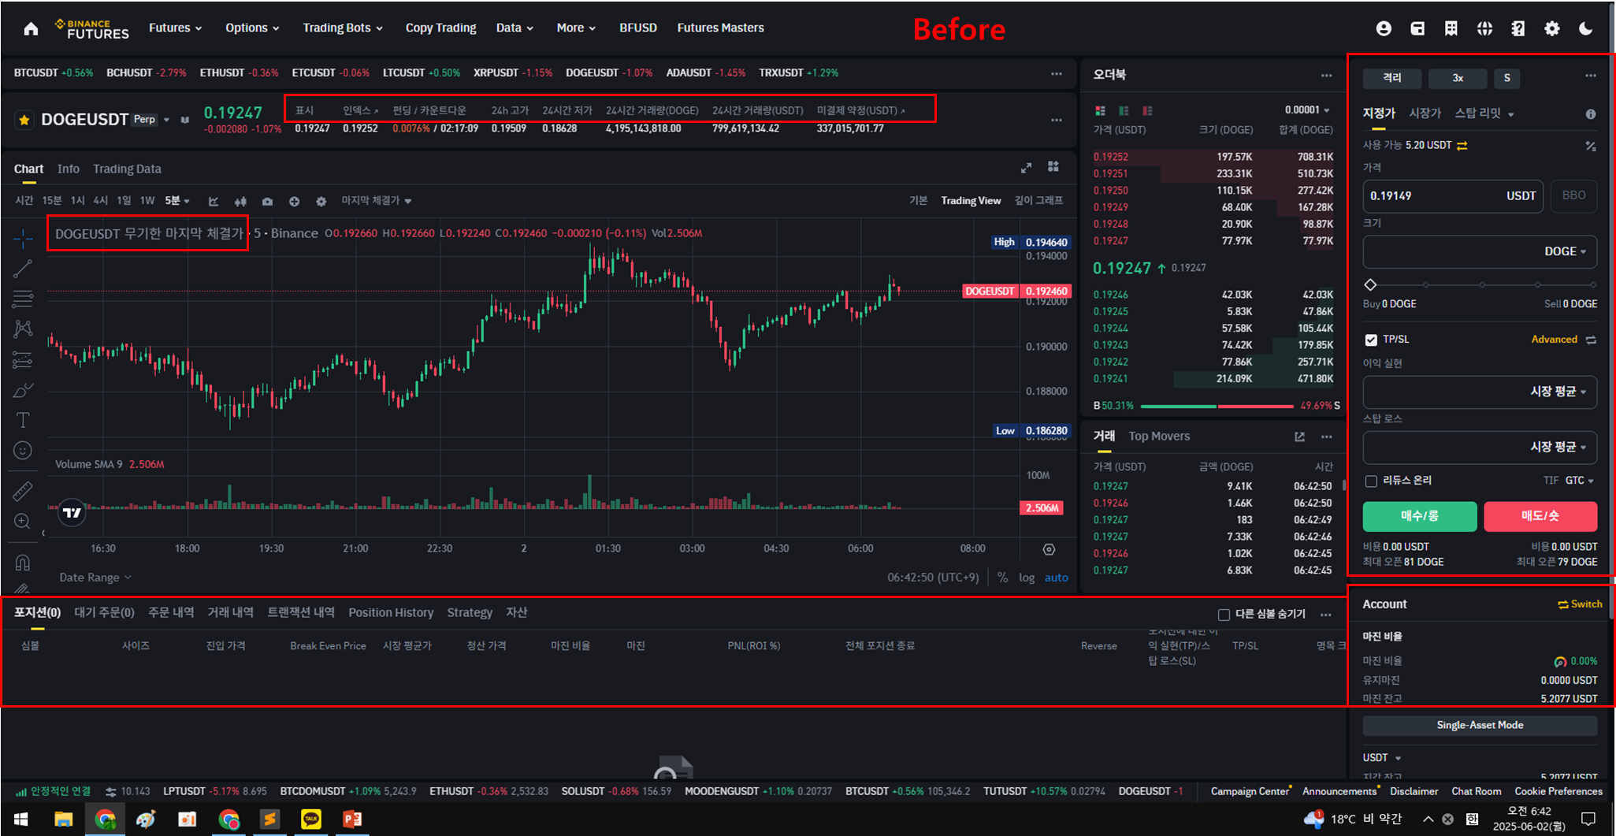The width and height of the screenshot is (1616, 836).
Task: Open the emoji icons tool
Action: [x=23, y=450]
